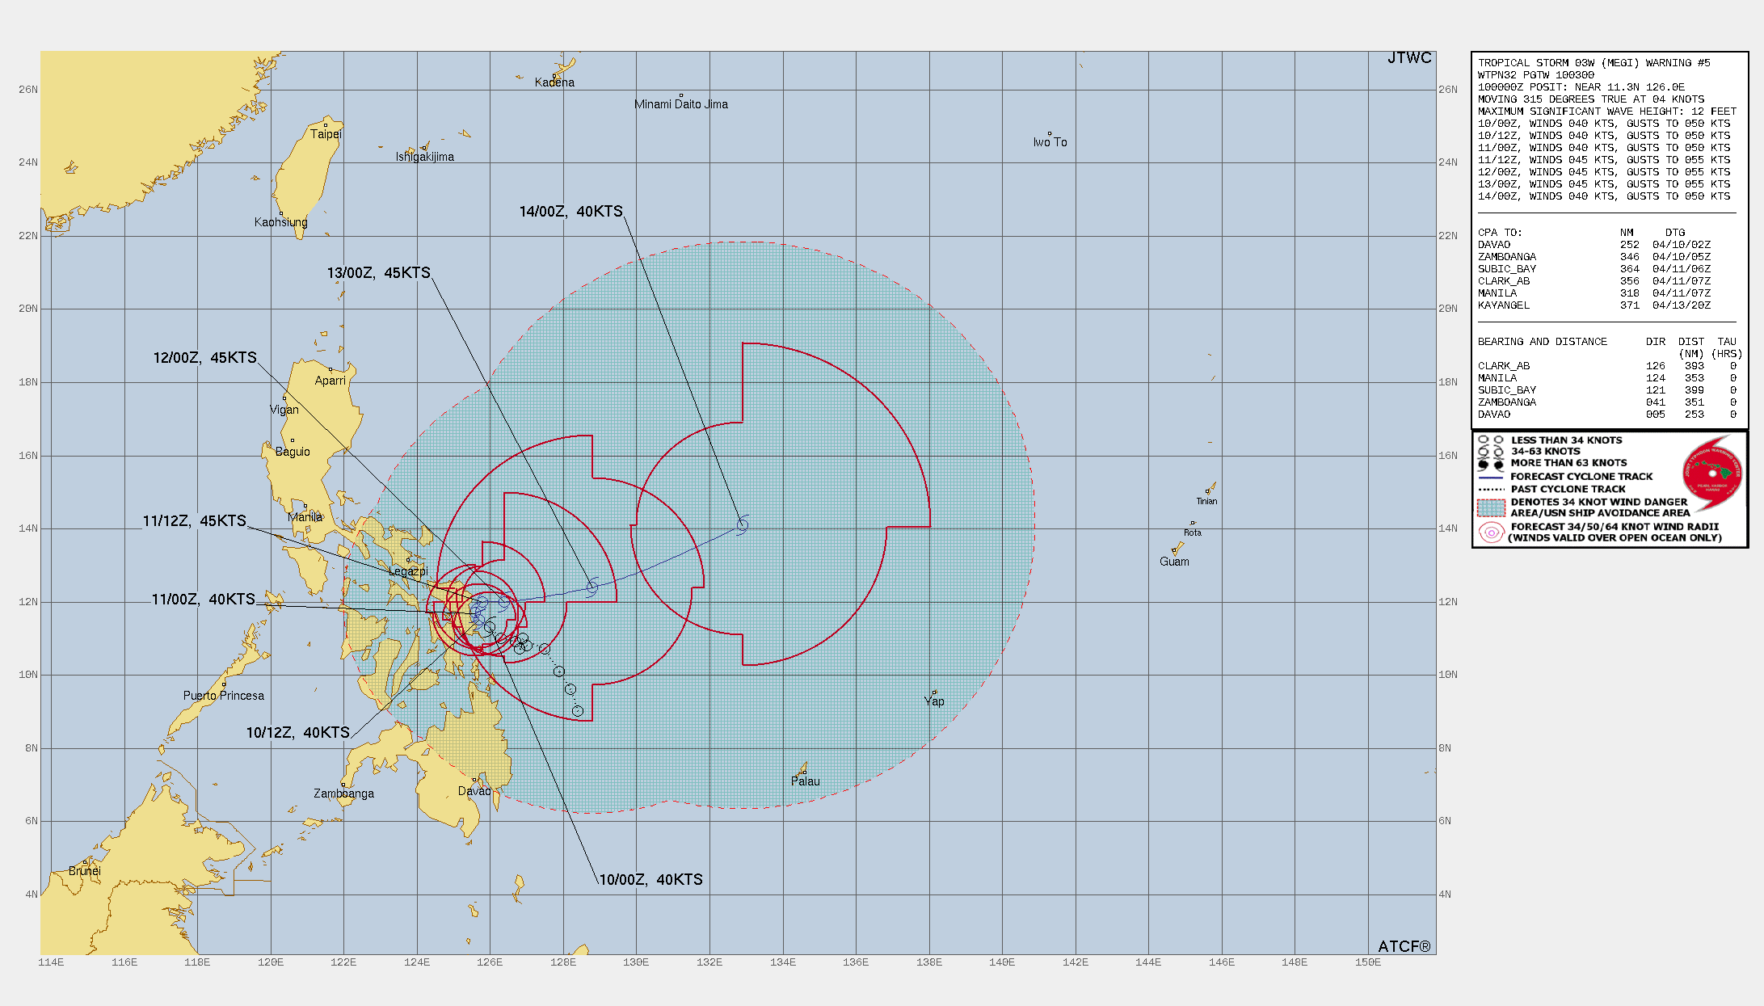Select the 12/00Z, 45KTS forecast label
The width and height of the screenshot is (1764, 1006).
[x=204, y=358]
